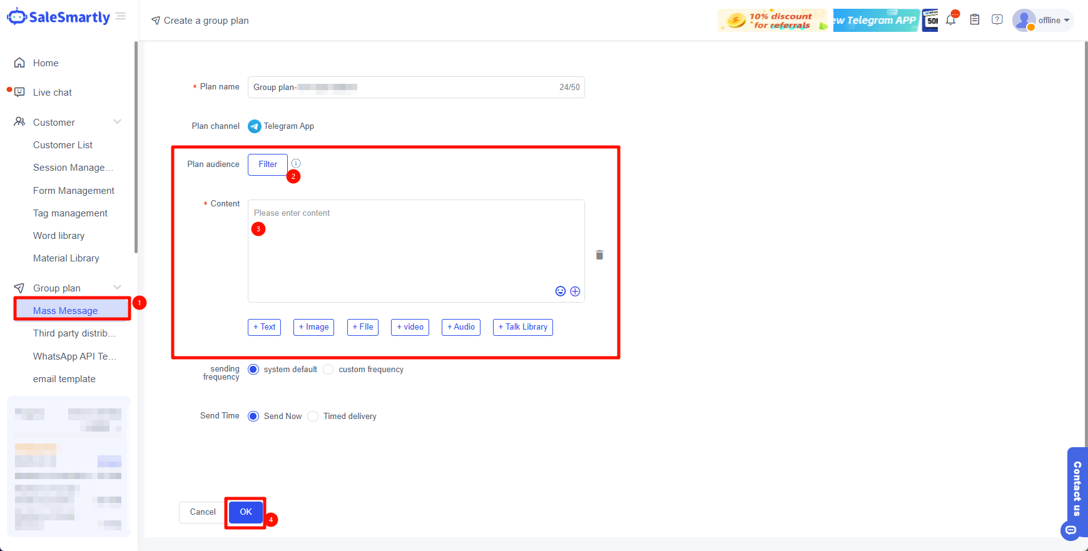Collapse the Customer menu section
This screenshot has height=551, width=1088.
[117, 122]
